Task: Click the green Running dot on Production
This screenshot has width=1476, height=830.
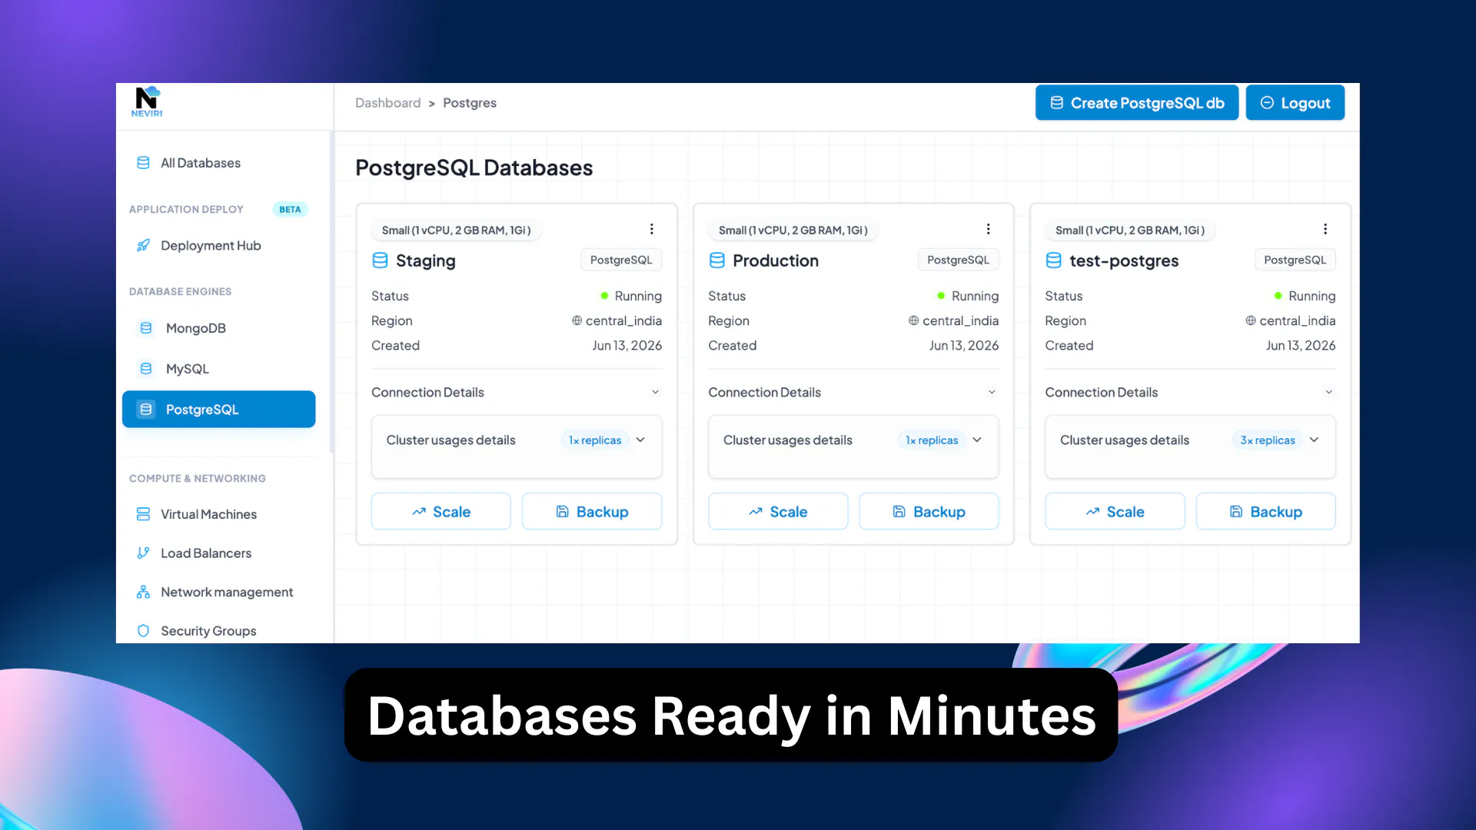Action: [x=941, y=296]
